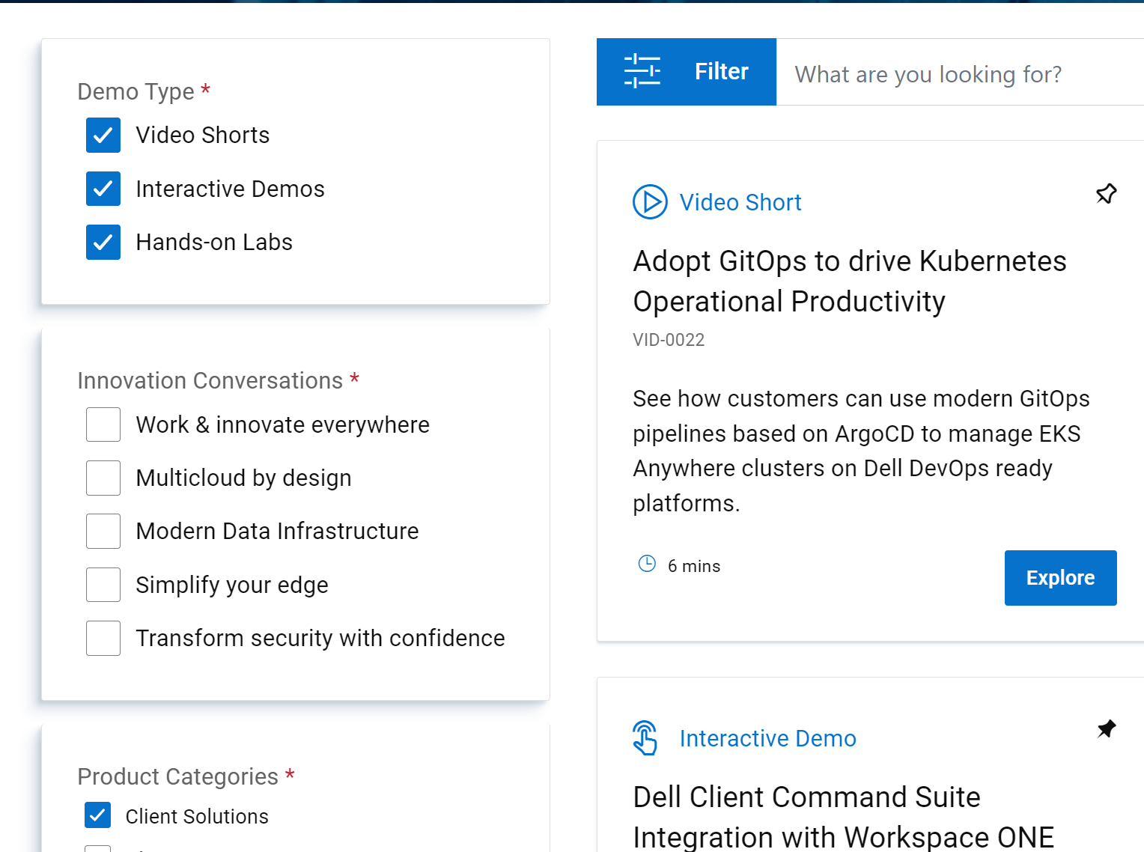This screenshot has width=1144, height=852.
Task: Uncheck the Video Shorts demo type
Action: (103, 135)
